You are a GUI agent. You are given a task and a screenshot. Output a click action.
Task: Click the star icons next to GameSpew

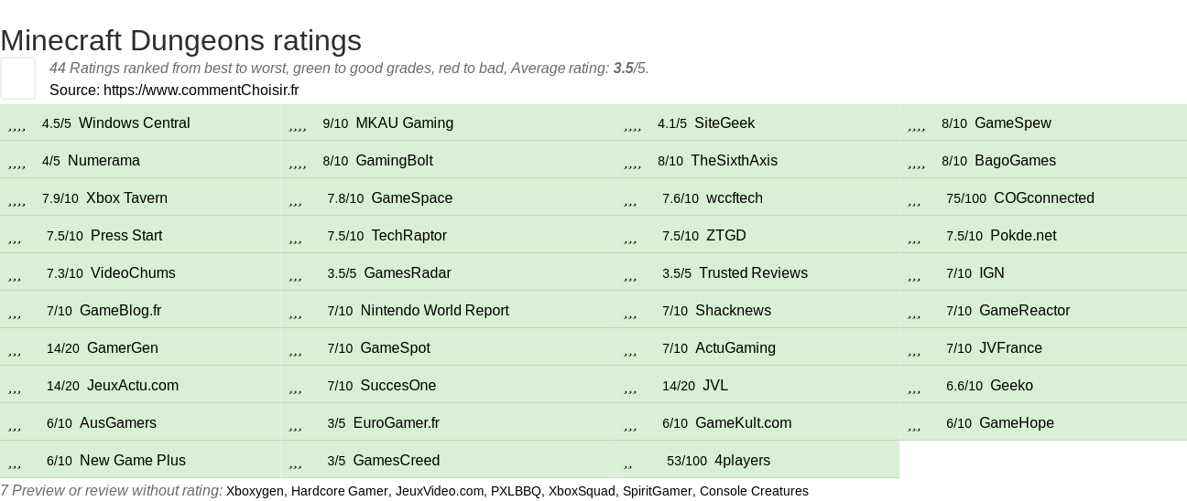tap(916, 124)
